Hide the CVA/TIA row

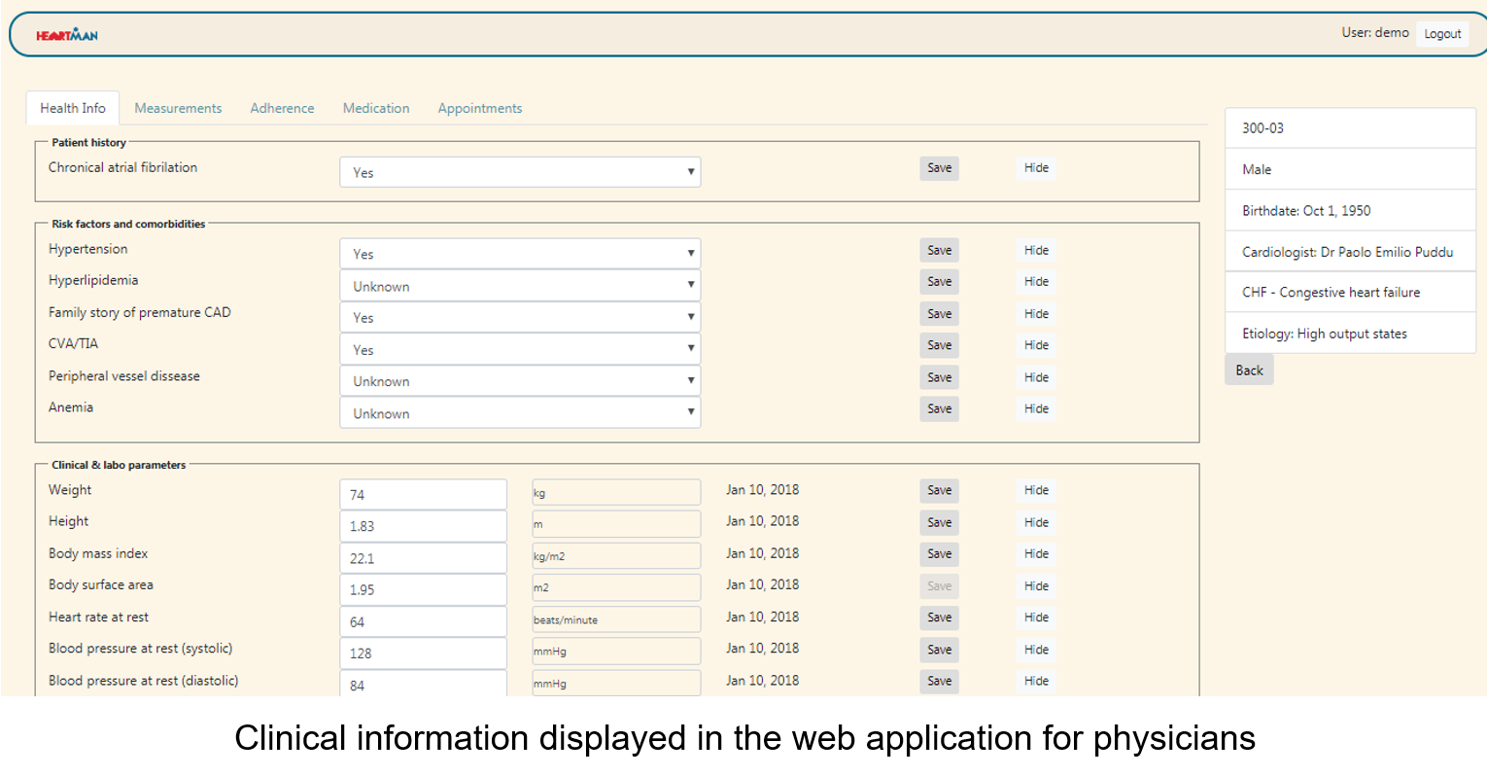[1036, 345]
